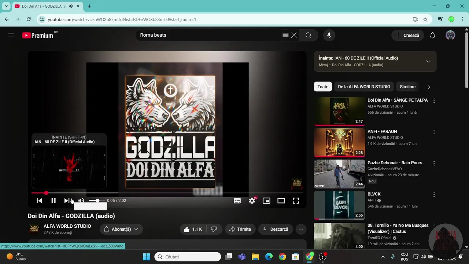Image resolution: width=469 pixels, height=264 pixels.
Task: Open ALFA WORLD STUDIO channel name link
Action: pos(67,226)
